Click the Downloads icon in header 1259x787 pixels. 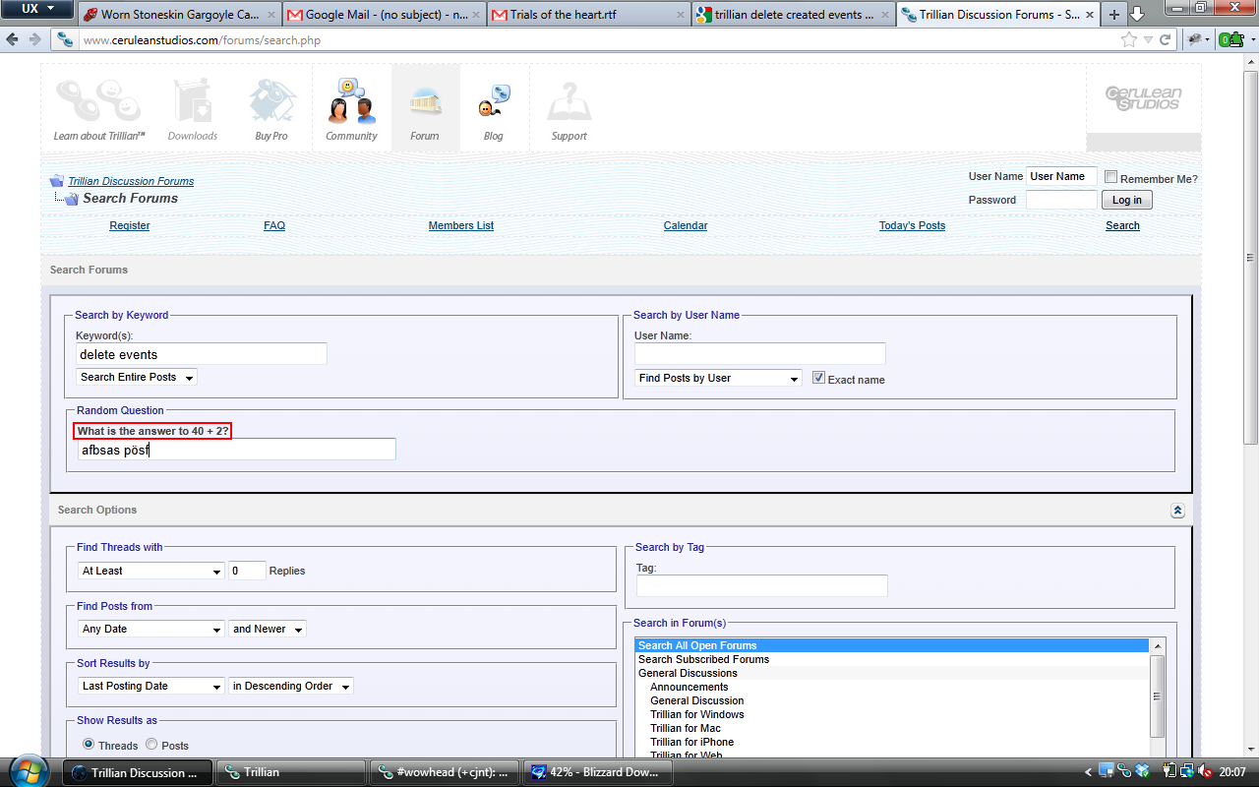pos(193,102)
